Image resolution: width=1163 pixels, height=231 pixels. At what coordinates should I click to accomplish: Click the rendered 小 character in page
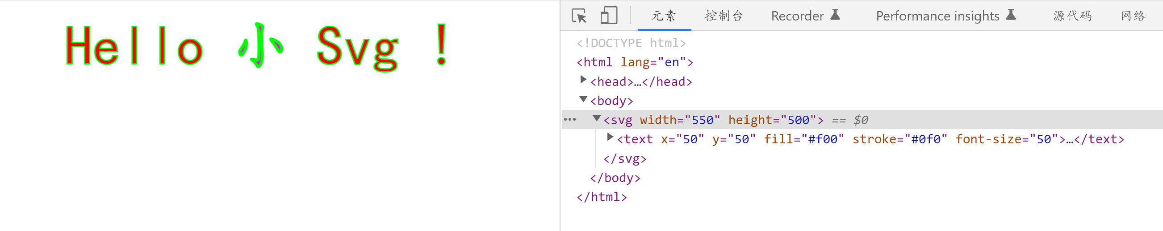[x=260, y=45]
